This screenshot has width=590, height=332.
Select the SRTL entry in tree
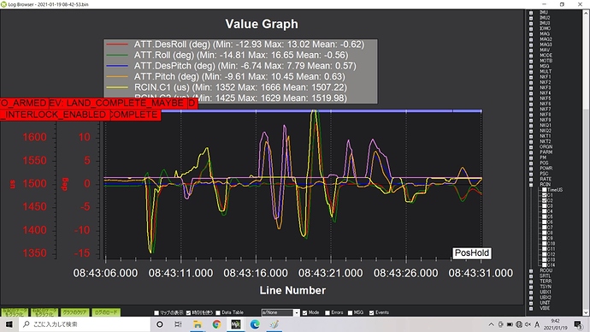tap(545, 276)
